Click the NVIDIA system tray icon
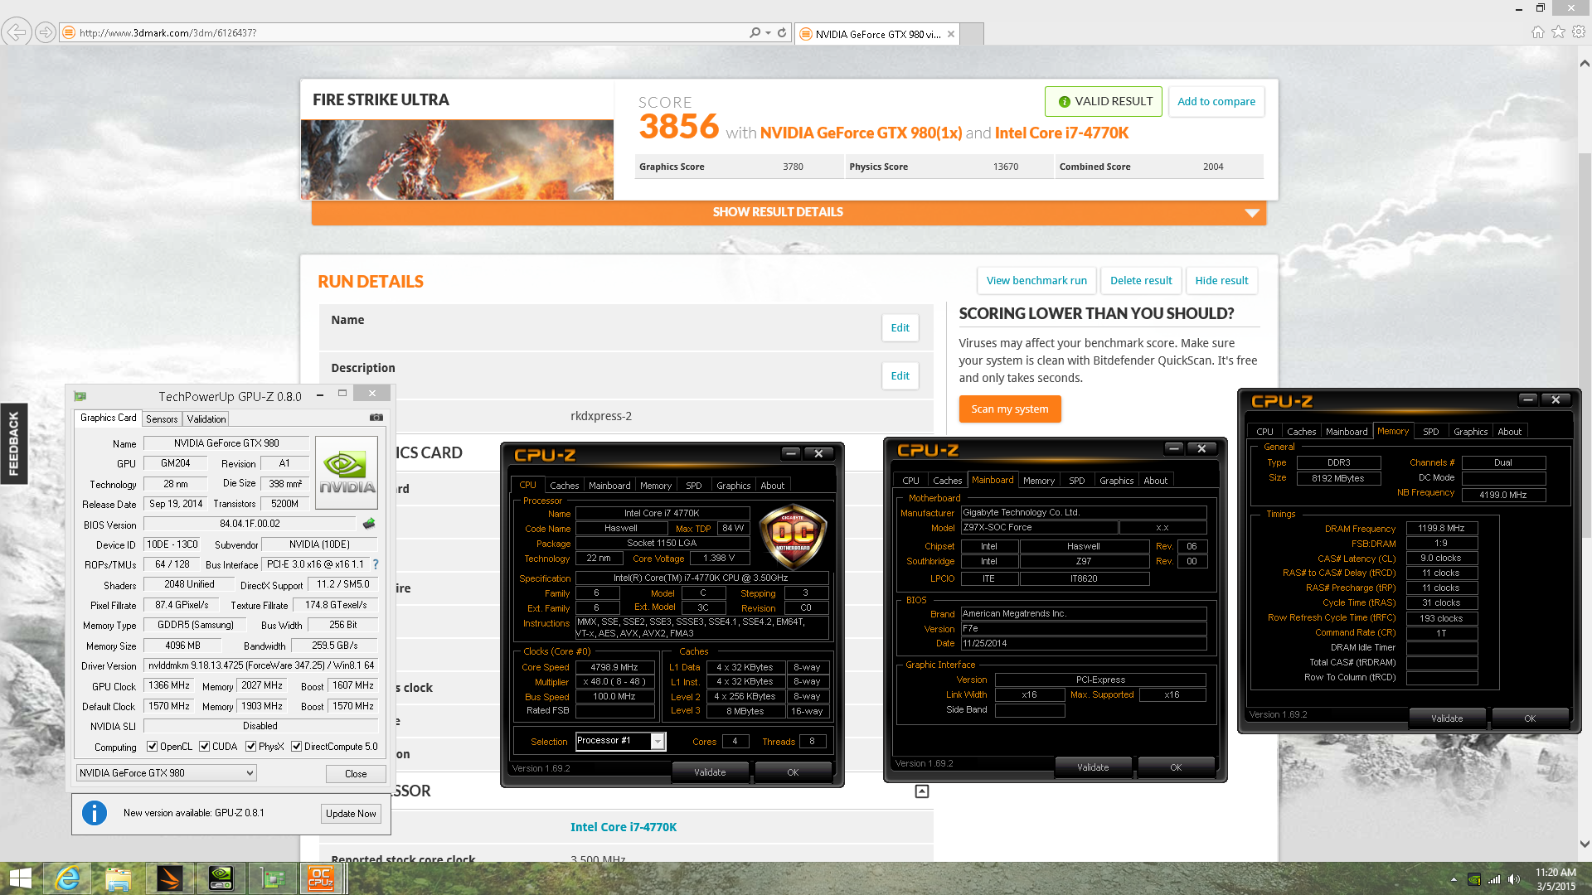 [x=1473, y=879]
